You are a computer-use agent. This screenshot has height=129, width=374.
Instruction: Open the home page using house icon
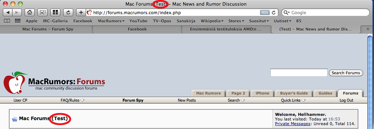point(30,12)
